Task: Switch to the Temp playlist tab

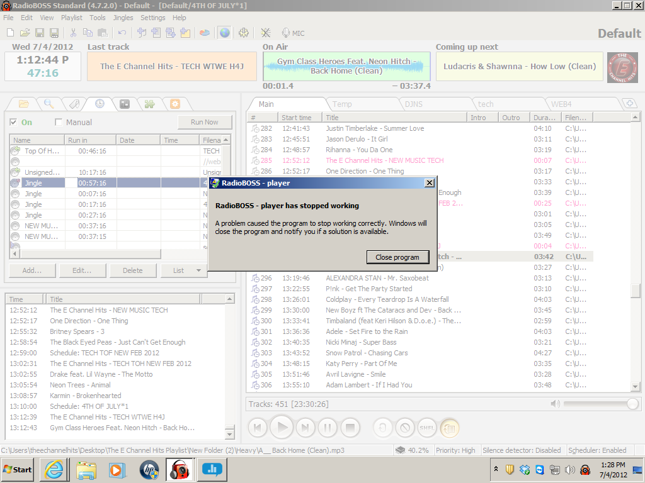Action: click(342, 104)
